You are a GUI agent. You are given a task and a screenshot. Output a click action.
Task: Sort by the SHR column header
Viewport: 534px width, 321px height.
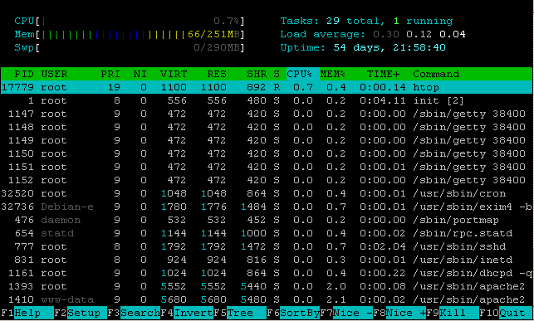[257, 74]
